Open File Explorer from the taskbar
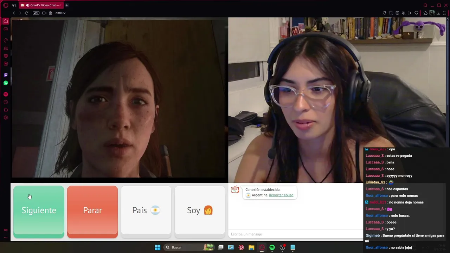This screenshot has height=253, width=450. pos(251,247)
